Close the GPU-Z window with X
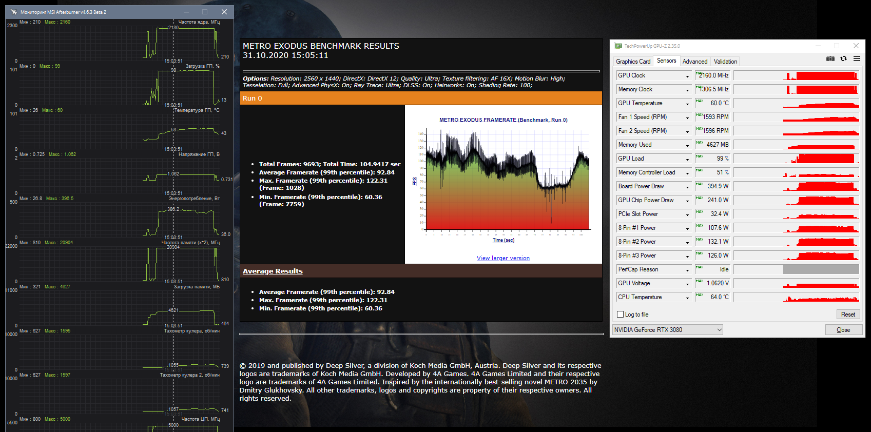This screenshot has height=432, width=871. click(x=856, y=46)
